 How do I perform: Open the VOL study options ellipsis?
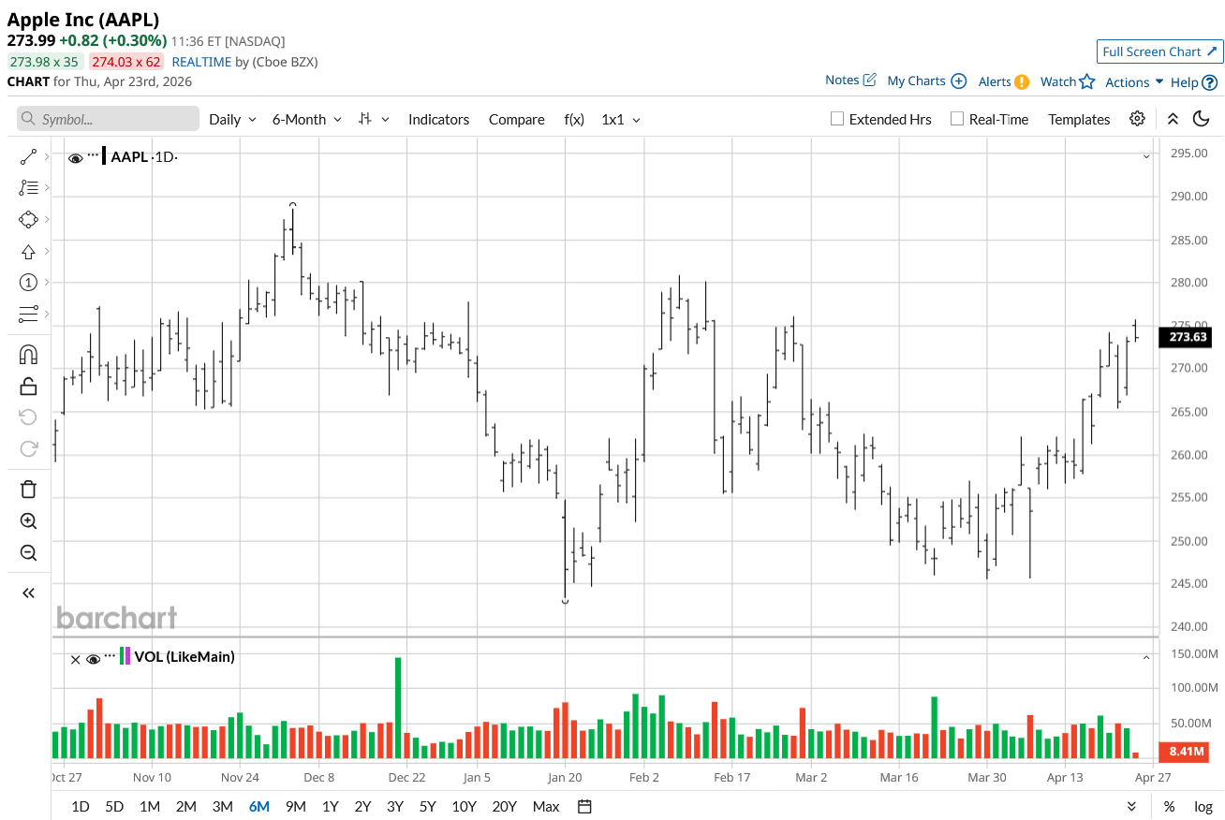pos(111,656)
